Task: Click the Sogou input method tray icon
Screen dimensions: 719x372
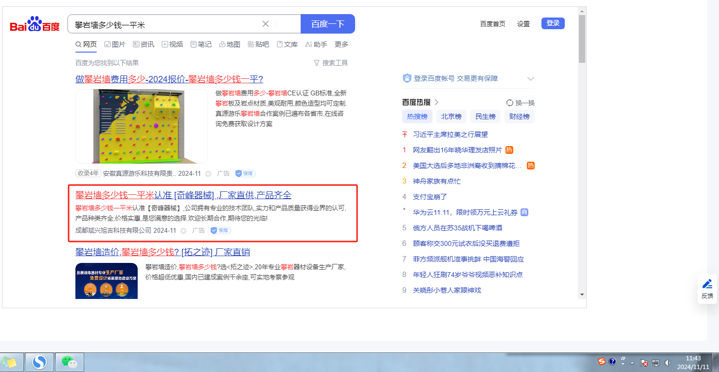Action: coord(602,361)
